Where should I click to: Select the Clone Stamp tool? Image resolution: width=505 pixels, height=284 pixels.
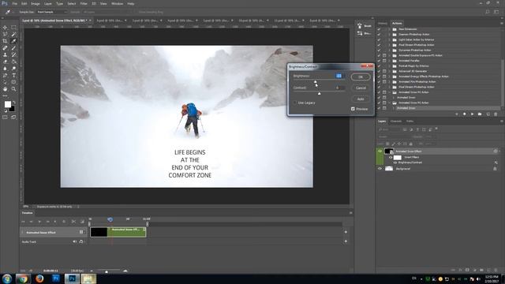click(x=6, y=54)
